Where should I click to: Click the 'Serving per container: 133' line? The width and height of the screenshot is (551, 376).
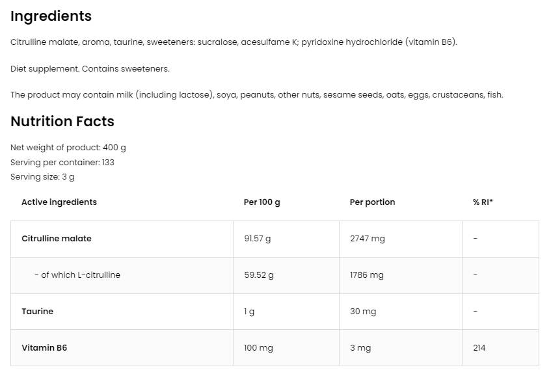pos(62,163)
